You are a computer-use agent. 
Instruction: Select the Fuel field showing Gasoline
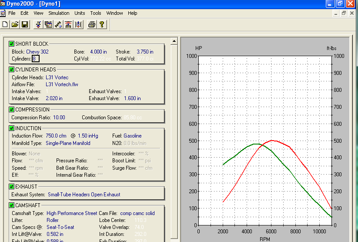tap(132, 136)
